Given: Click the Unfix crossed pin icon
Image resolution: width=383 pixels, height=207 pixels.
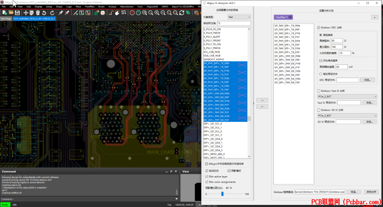Looking at the screenshot, I should [67, 13].
